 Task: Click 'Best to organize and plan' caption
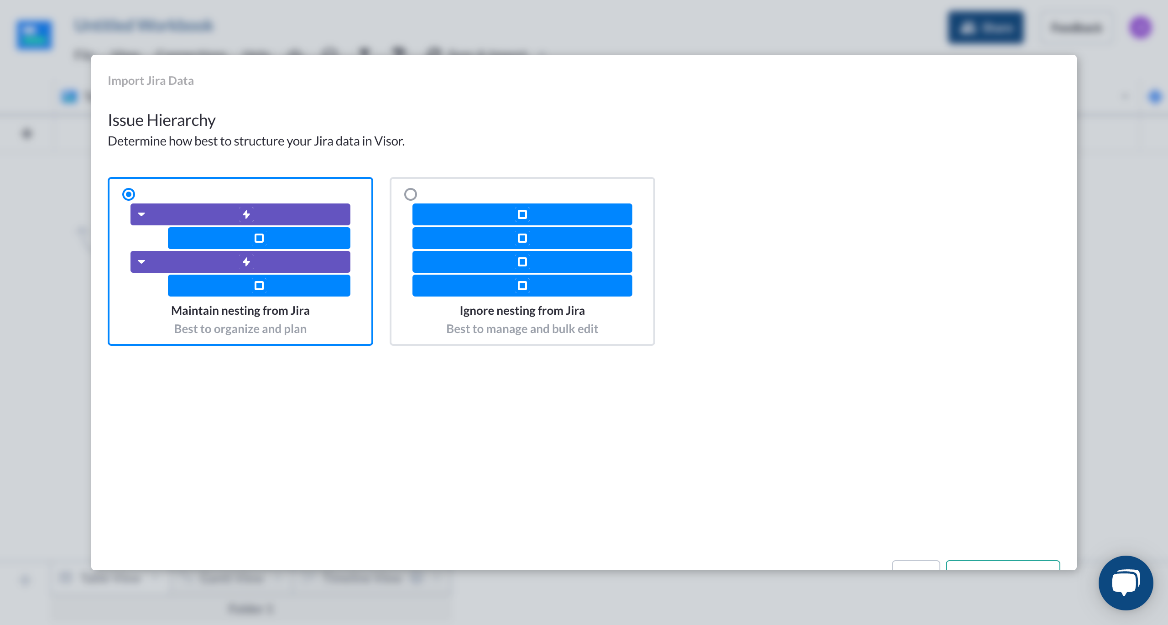point(240,329)
